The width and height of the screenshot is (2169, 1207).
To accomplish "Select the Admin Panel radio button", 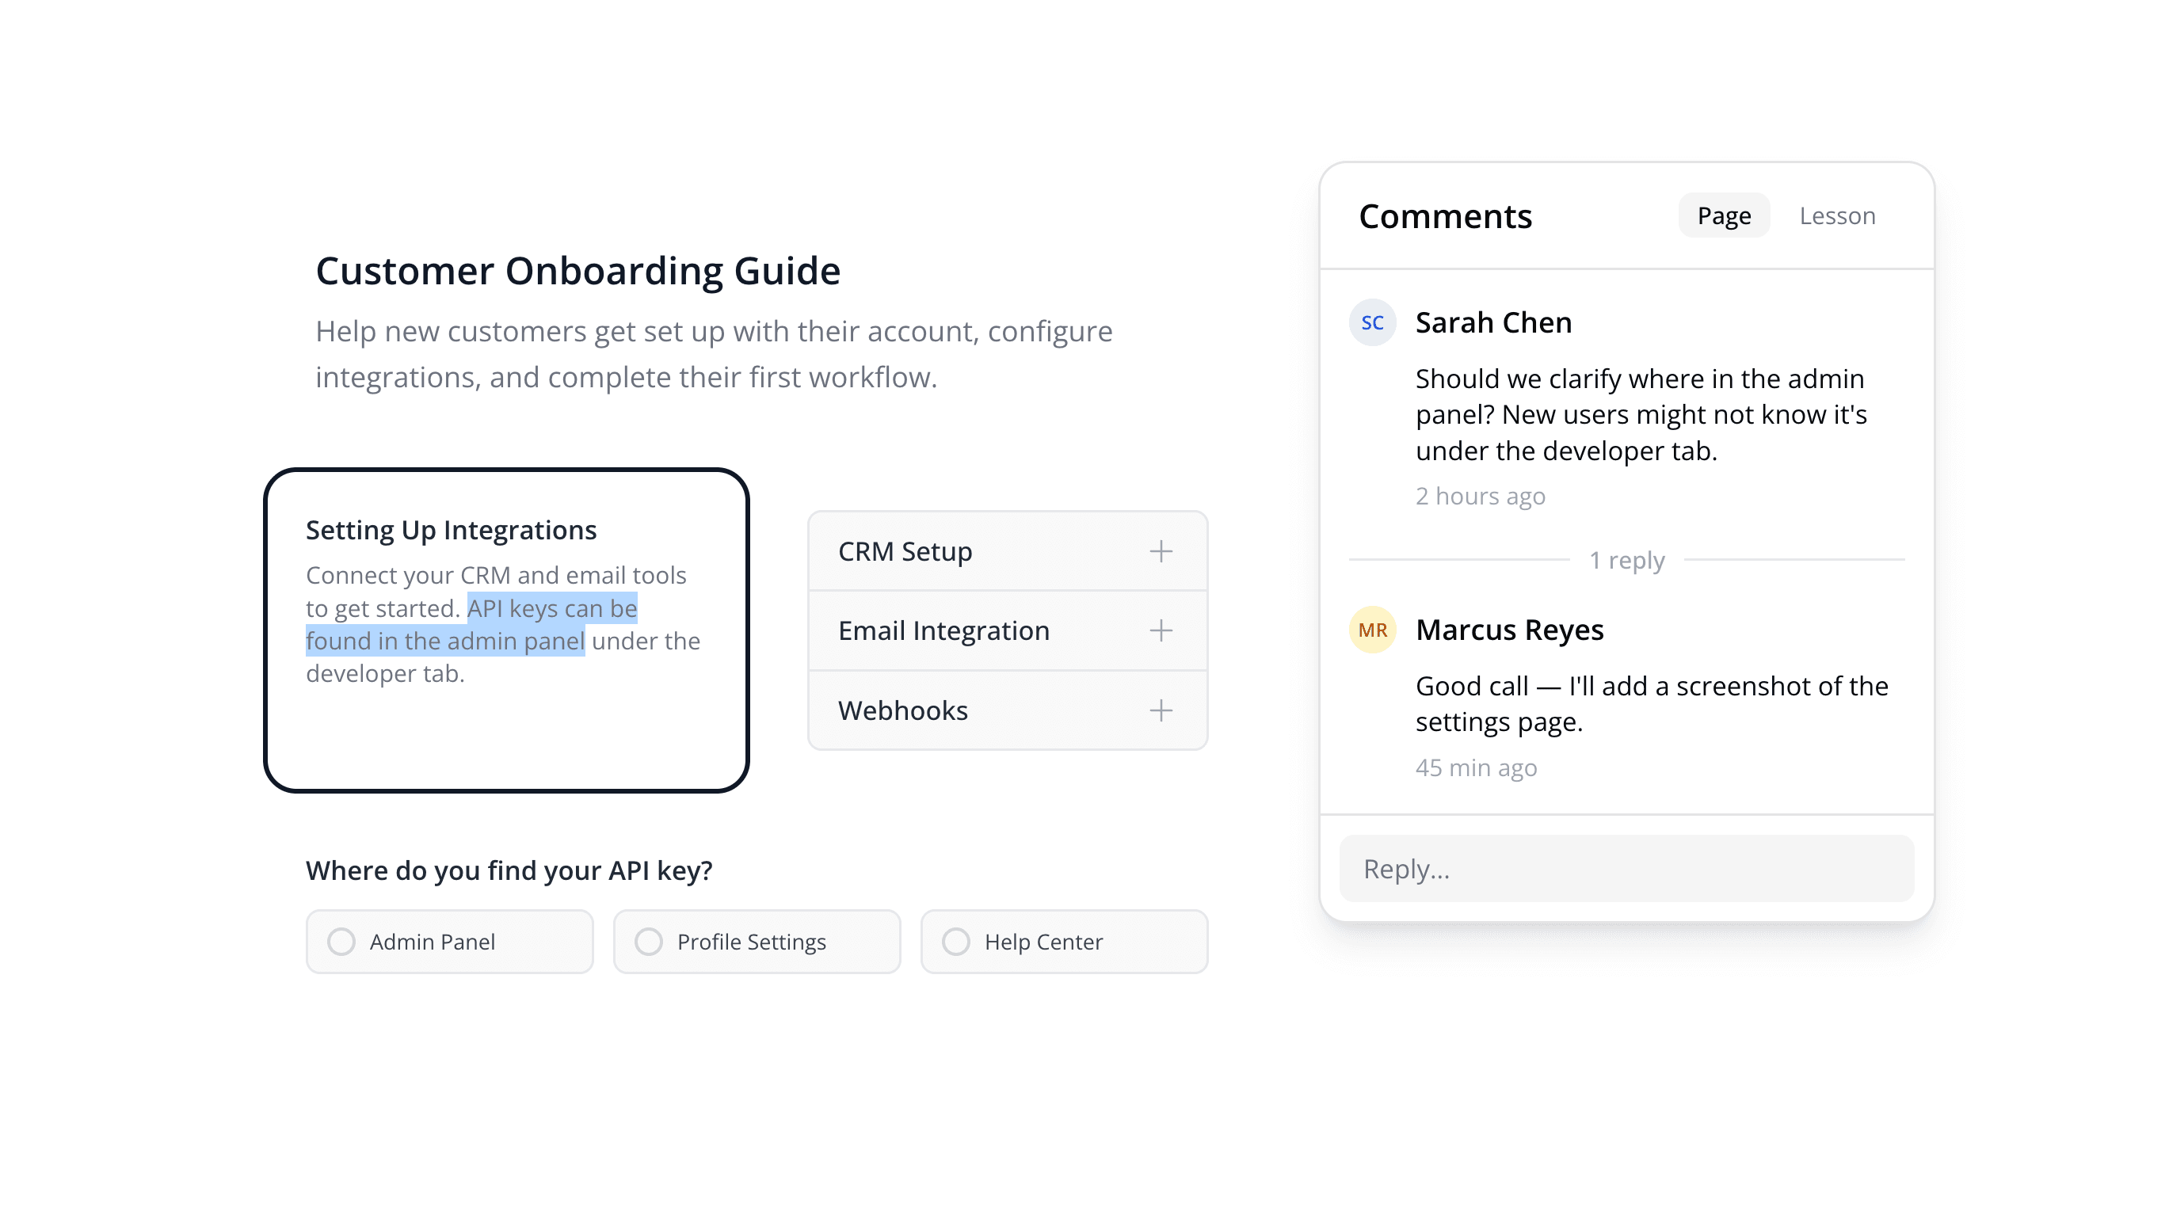I will click(342, 941).
